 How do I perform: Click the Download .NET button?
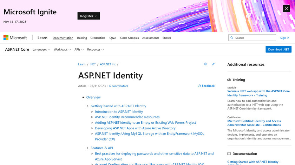tap(278, 49)
